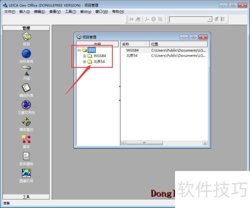Open the 窗口(W) menu
The width and height of the screenshot is (250, 208).
point(101,11)
